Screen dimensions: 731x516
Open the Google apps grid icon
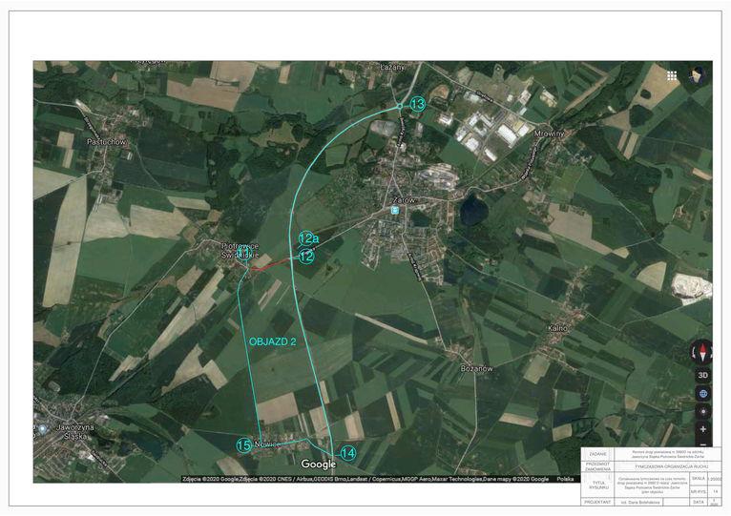pos(672,76)
